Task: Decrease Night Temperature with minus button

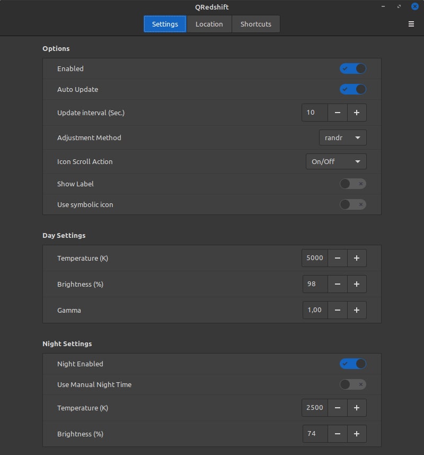Action: pos(338,408)
